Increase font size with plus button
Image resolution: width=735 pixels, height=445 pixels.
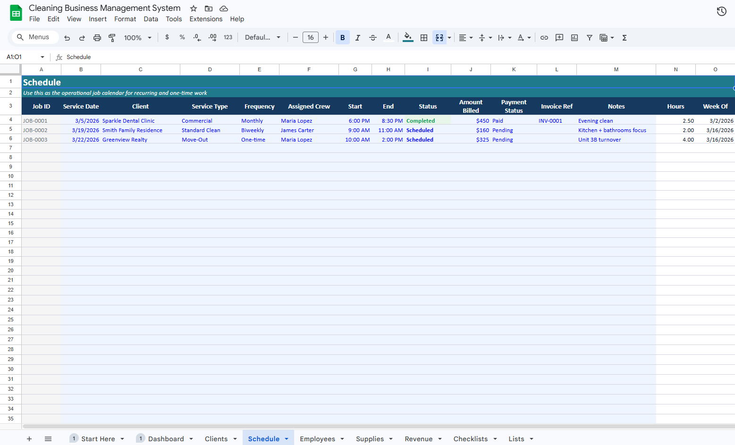click(326, 37)
